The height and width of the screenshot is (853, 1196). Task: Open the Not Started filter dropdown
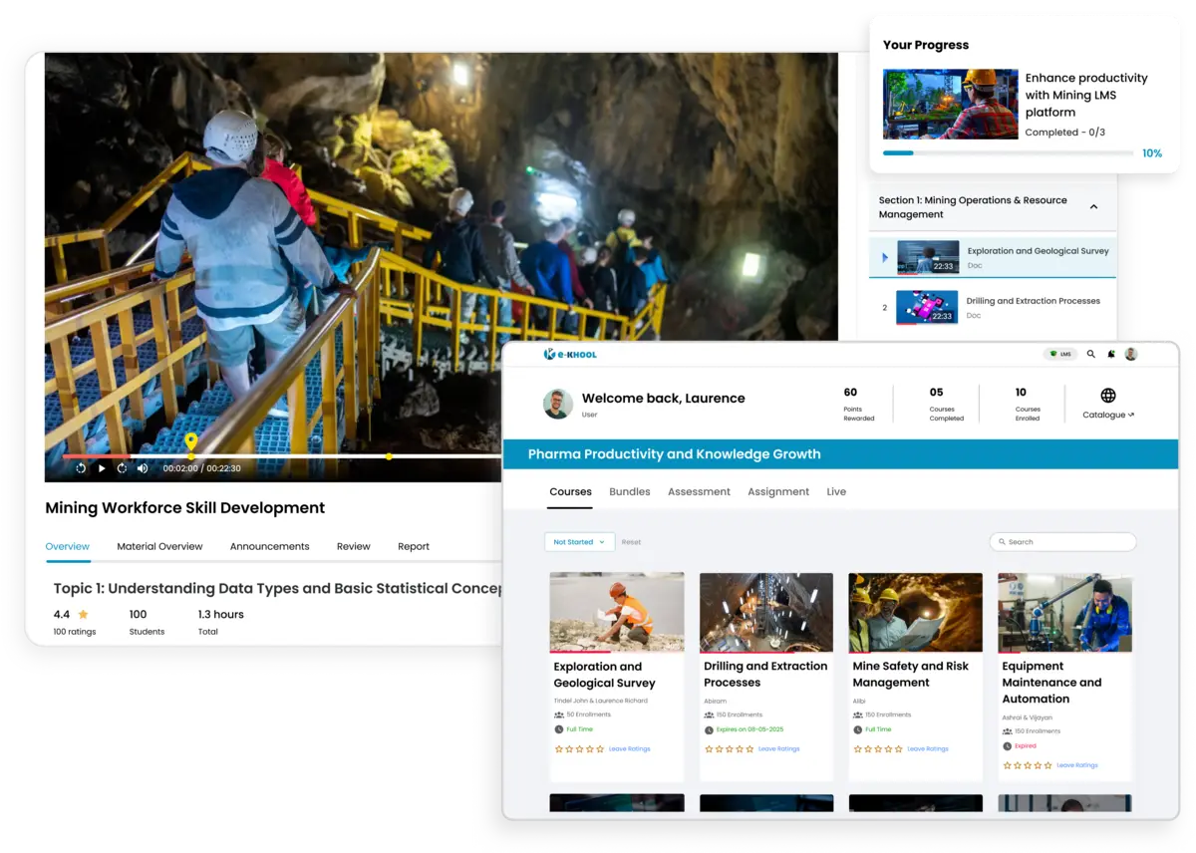pos(579,541)
